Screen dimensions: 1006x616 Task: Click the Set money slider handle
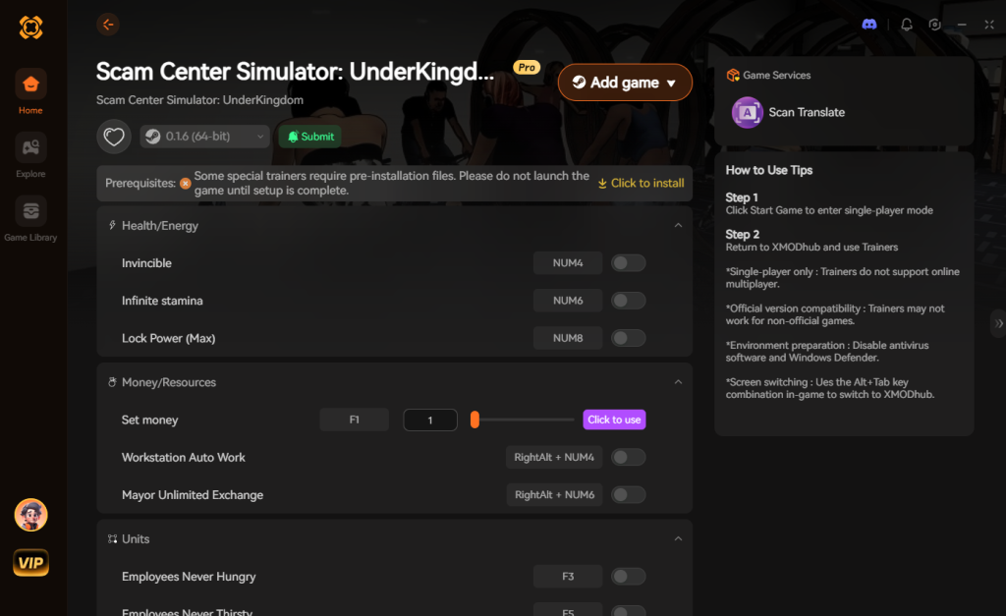pyautogui.click(x=475, y=420)
